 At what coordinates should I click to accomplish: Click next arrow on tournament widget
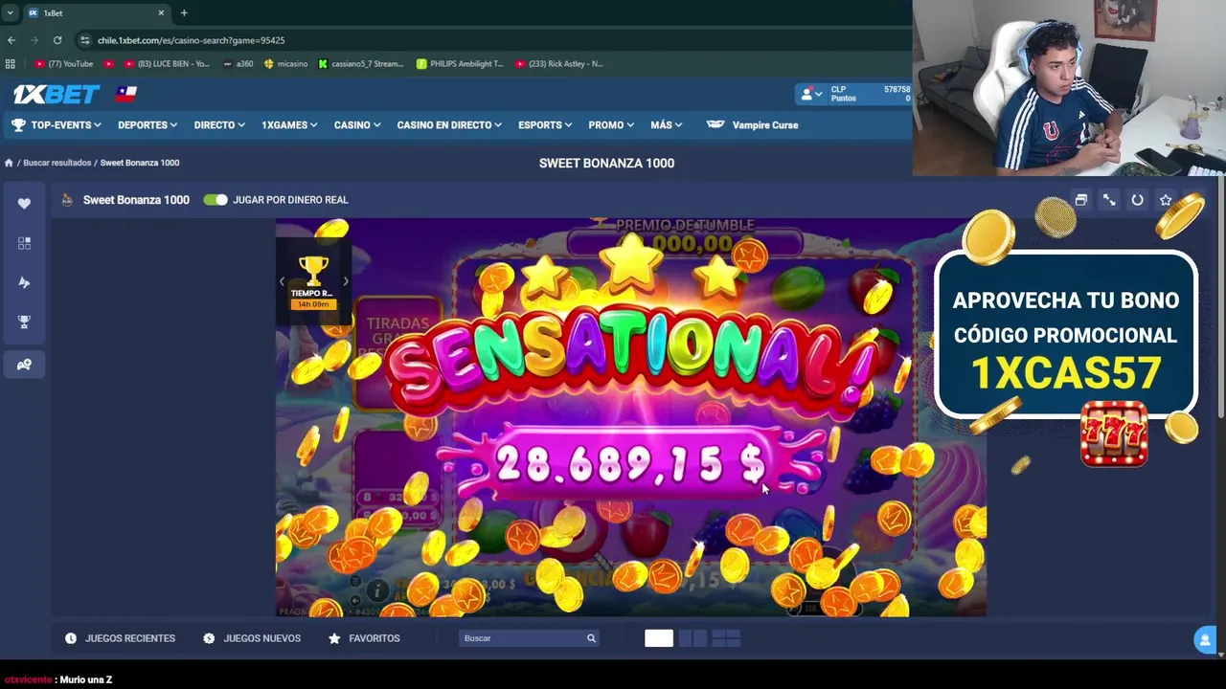click(346, 281)
